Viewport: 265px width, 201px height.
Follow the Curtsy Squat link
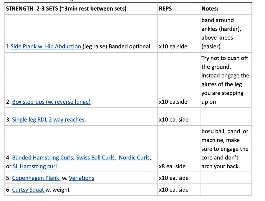click(x=28, y=190)
